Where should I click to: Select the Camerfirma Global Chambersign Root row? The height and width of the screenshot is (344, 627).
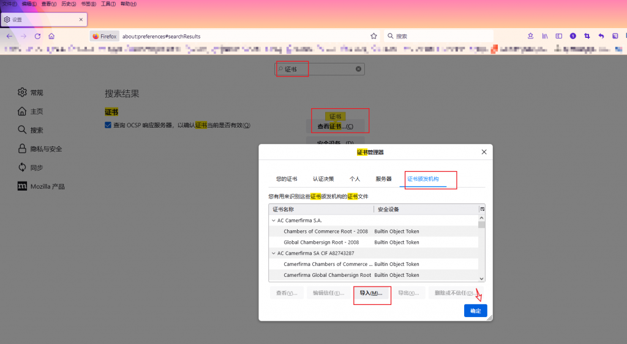point(374,275)
